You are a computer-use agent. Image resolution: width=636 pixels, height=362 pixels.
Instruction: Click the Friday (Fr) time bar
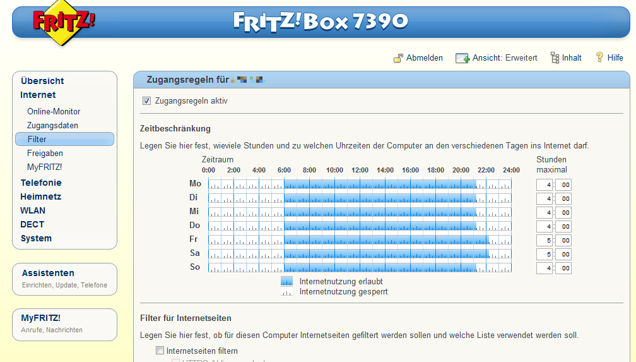360,239
